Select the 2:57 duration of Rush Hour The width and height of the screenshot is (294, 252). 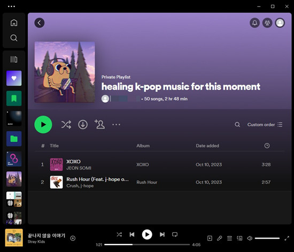[x=266, y=182]
